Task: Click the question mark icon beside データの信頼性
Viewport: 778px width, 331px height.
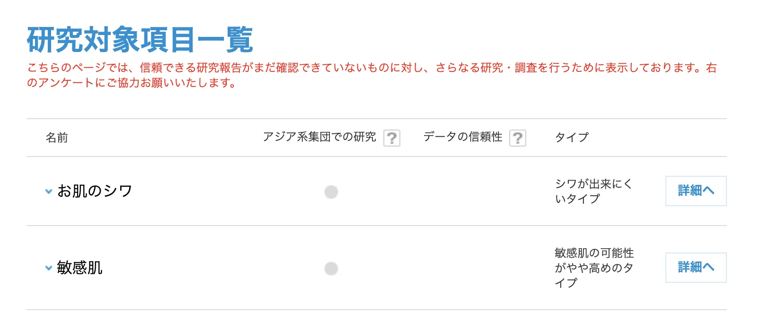Action: [x=518, y=138]
